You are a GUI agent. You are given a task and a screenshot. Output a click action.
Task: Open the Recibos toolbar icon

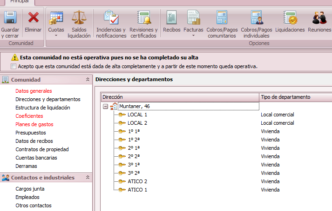(172, 19)
